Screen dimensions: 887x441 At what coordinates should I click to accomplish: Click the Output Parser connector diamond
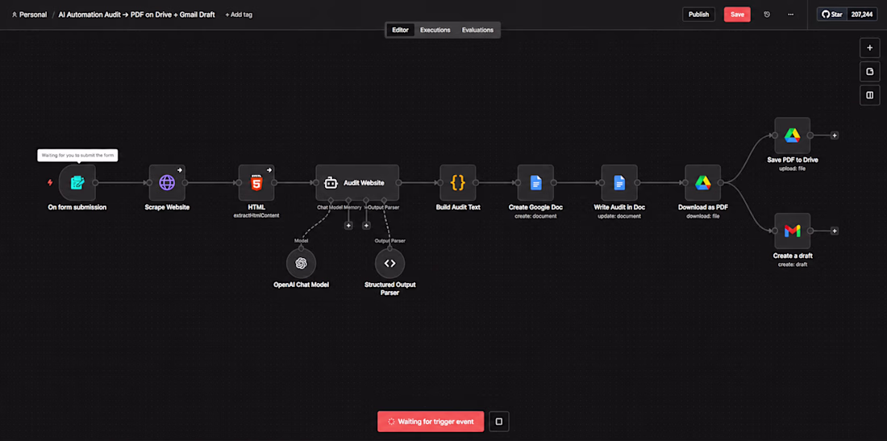[x=384, y=201]
